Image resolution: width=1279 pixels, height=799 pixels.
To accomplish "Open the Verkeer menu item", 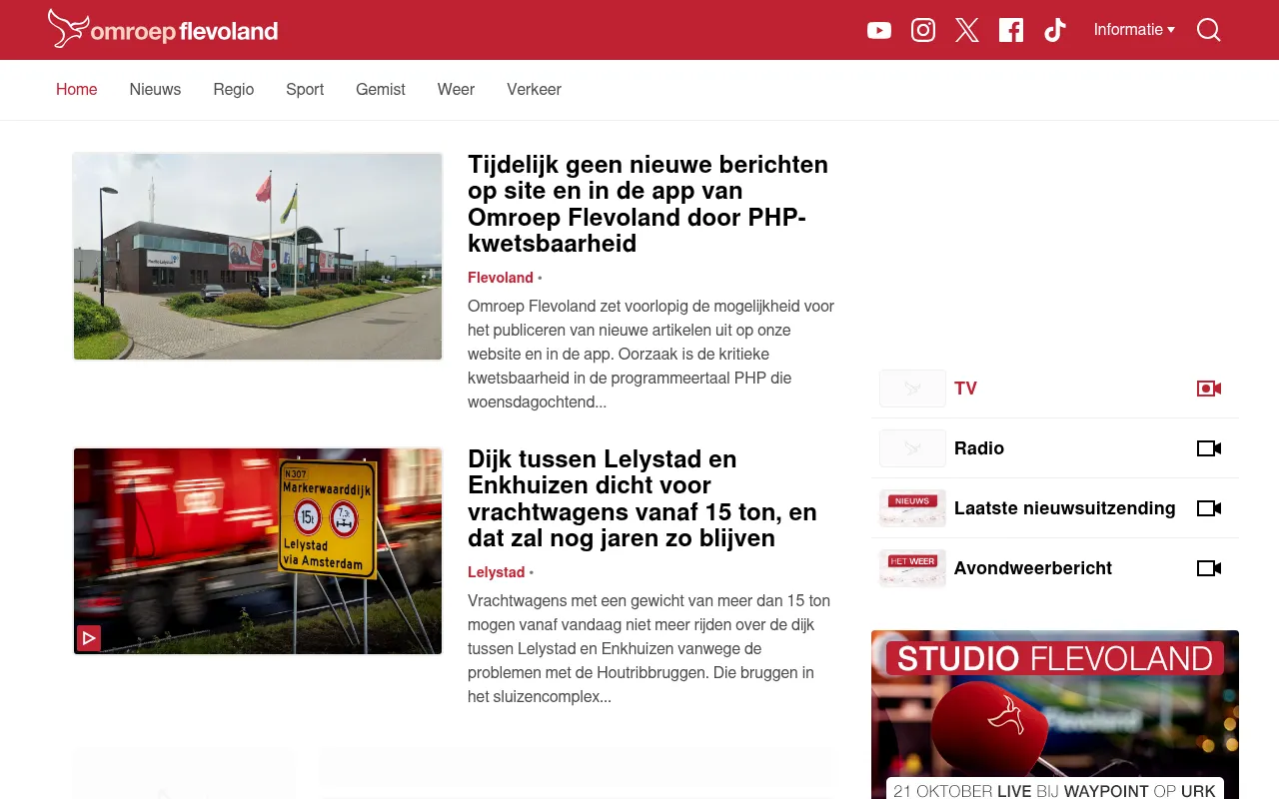I will (x=534, y=90).
